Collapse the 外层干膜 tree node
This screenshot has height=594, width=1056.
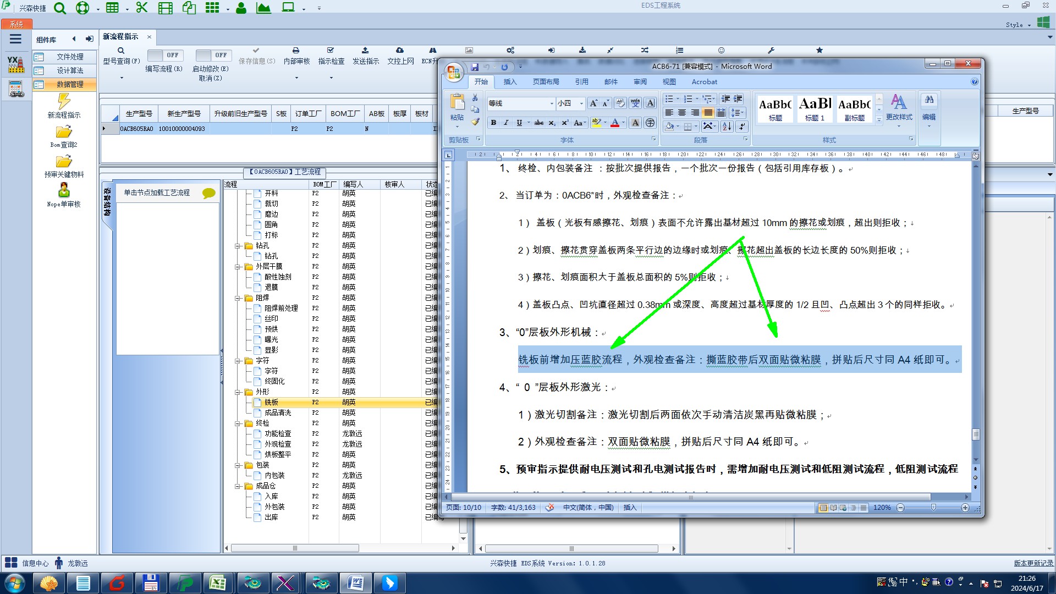[x=238, y=267]
